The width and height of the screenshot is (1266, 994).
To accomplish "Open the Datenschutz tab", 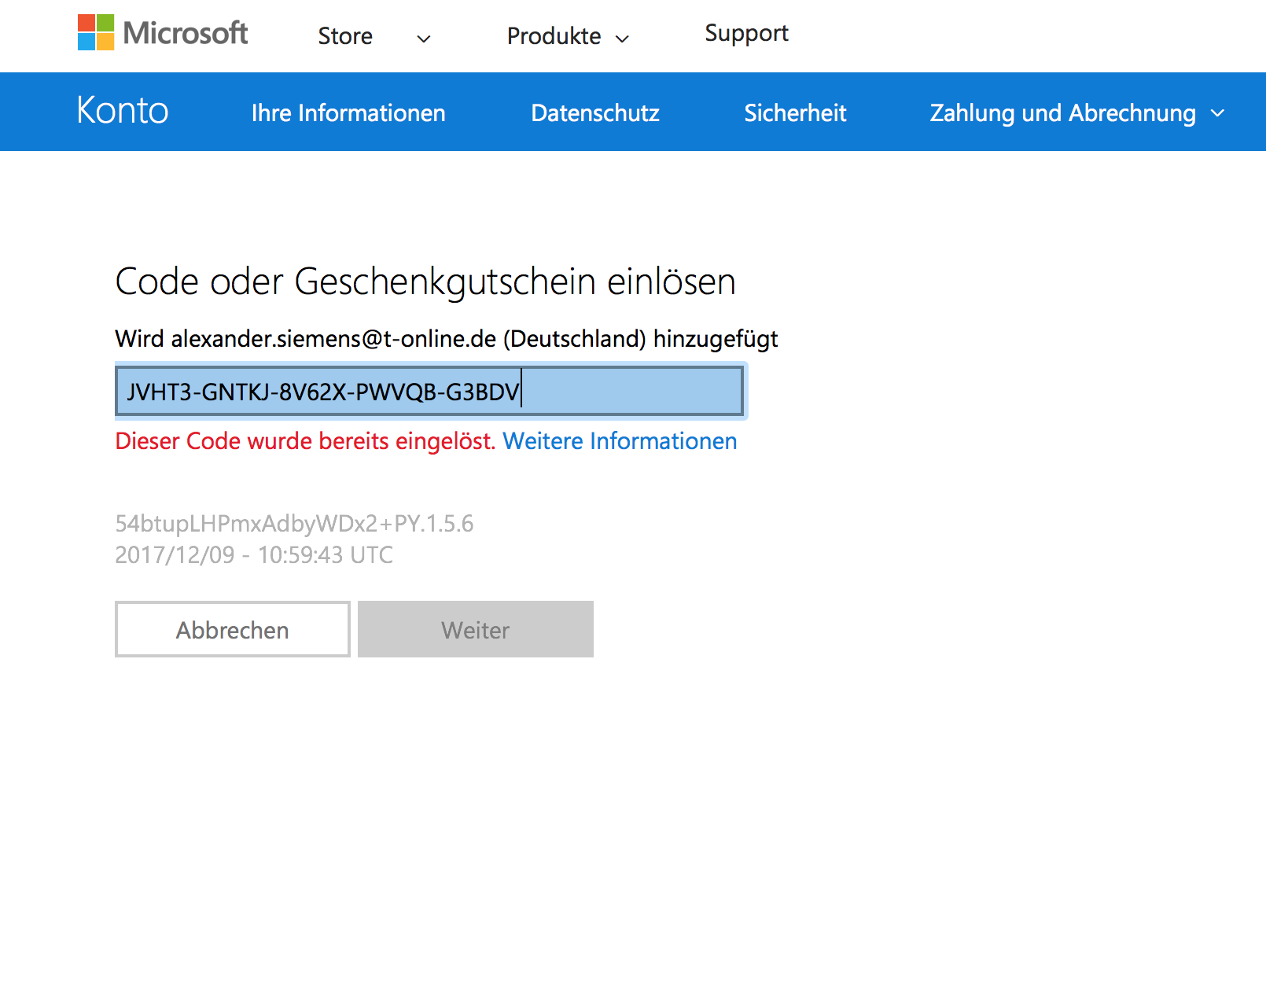I will point(595,113).
